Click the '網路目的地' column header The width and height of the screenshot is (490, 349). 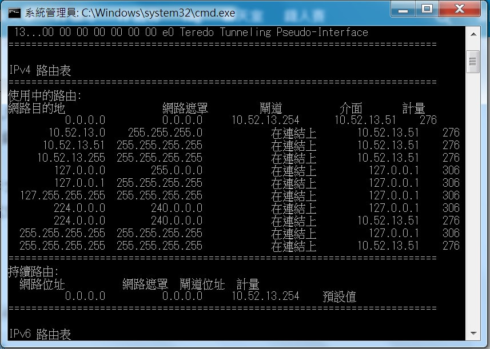click(x=37, y=108)
